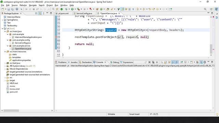Click the Console settings gear icon
This screenshot has height=123, width=219.
(x=205, y=62)
